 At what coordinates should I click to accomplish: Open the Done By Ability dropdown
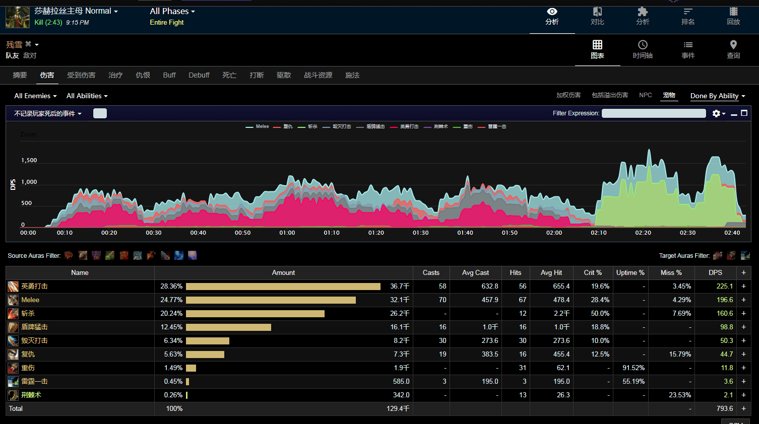click(x=718, y=96)
